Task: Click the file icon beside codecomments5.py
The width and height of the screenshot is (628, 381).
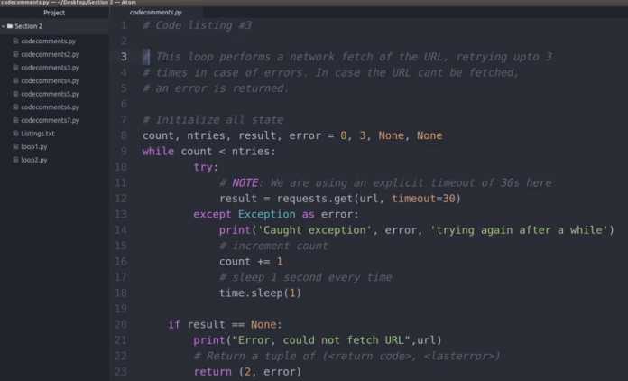Action: click(16, 94)
